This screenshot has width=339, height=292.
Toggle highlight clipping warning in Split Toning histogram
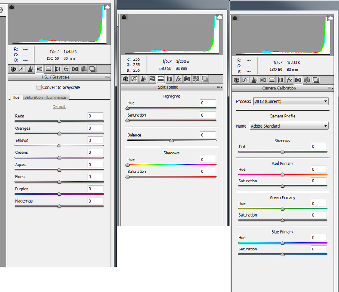pos(219,17)
